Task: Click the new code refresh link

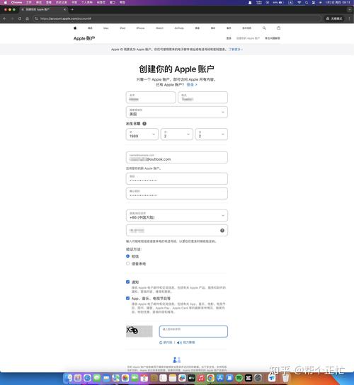Action: [x=166, y=343]
